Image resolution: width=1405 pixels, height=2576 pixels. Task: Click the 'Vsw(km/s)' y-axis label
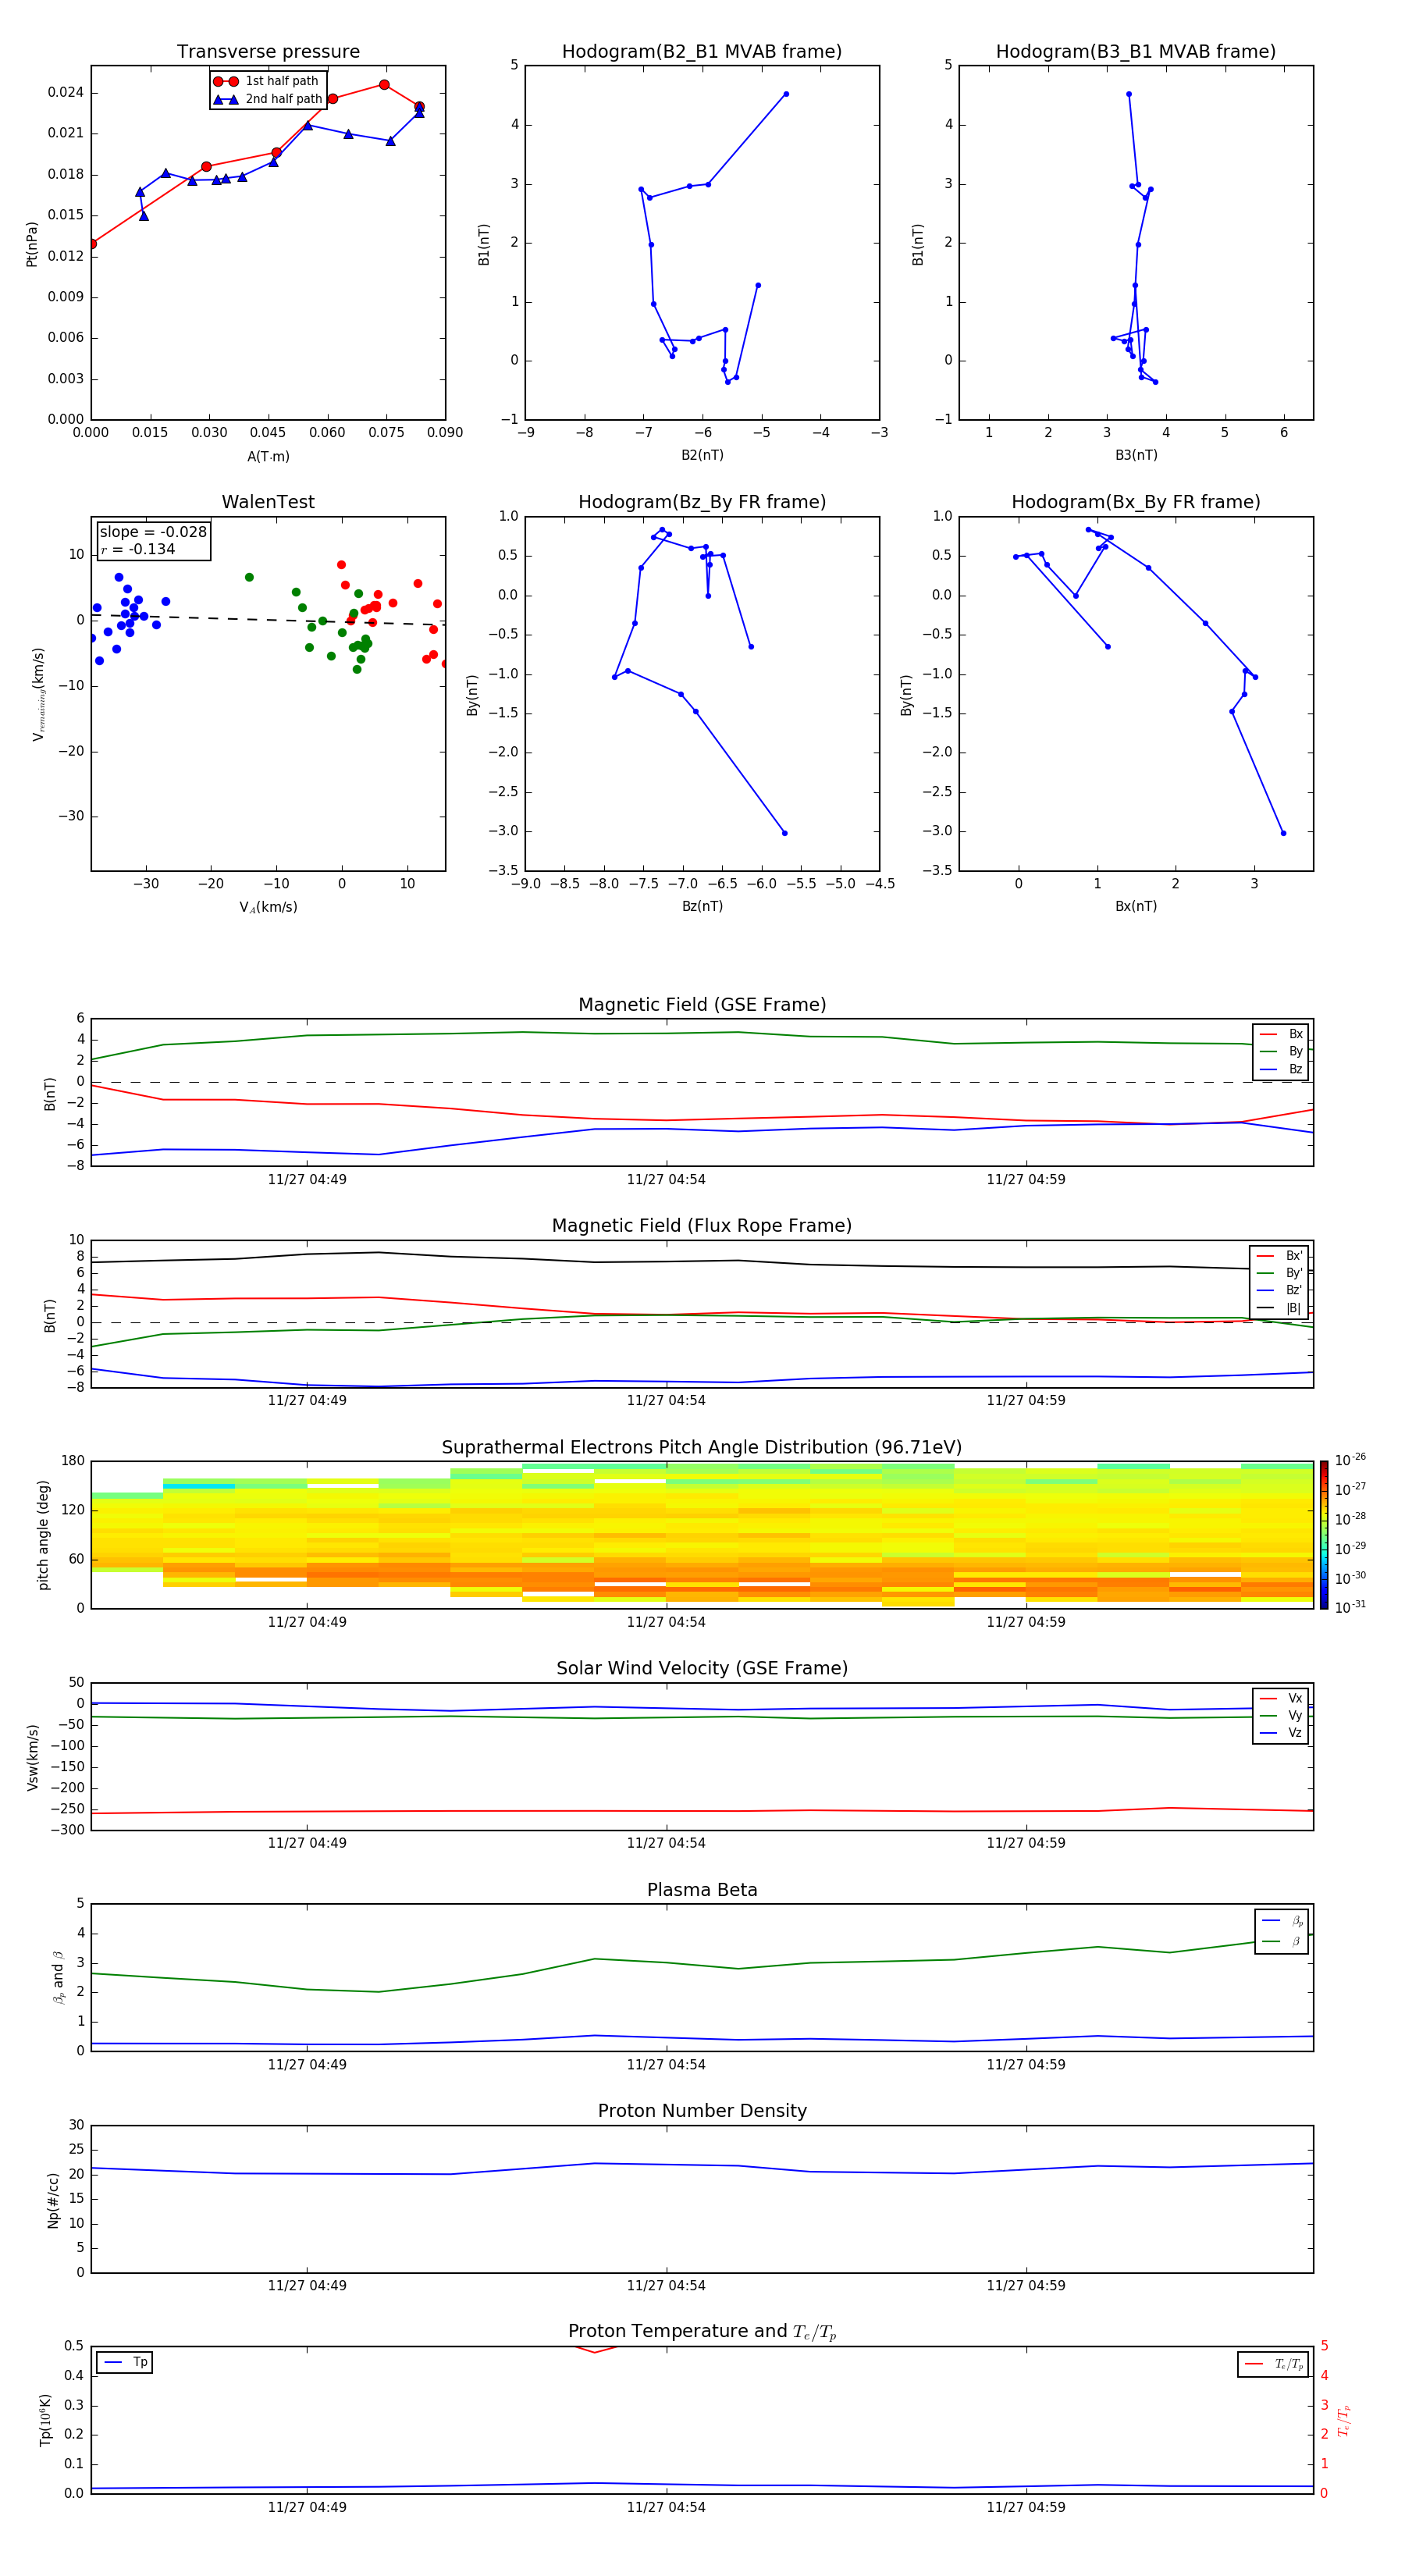click(x=32, y=1757)
